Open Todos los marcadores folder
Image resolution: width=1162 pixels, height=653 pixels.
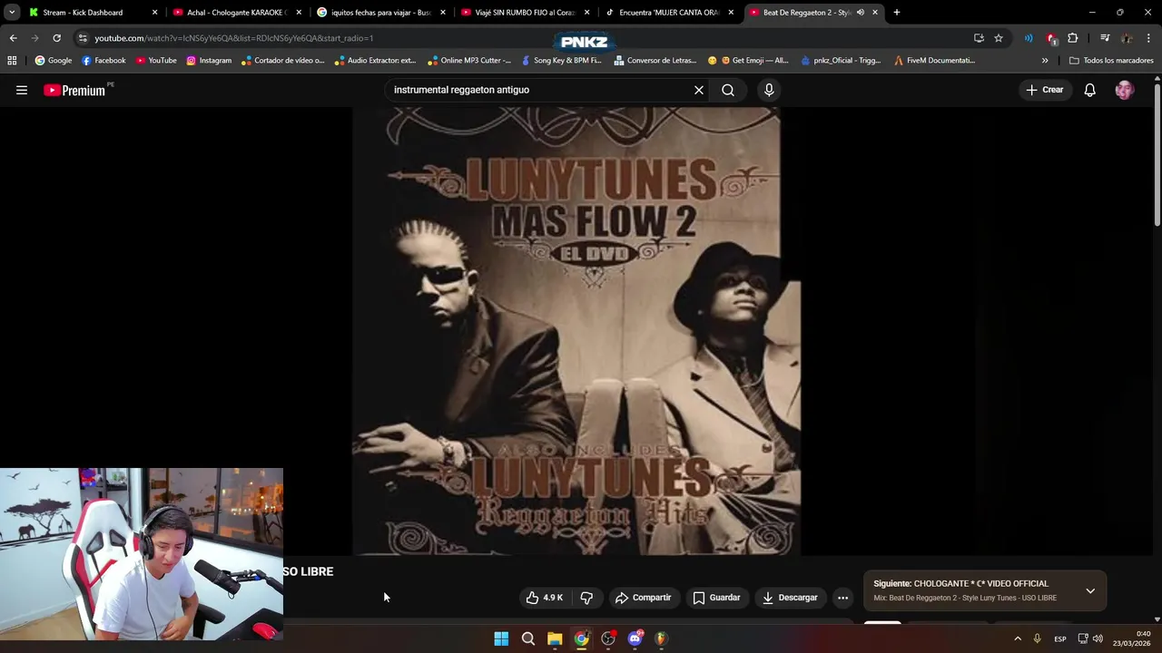pyautogui.click(x=1111, y=61)
